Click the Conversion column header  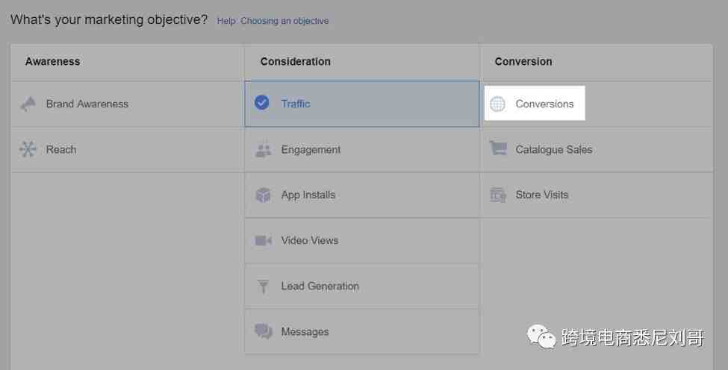pos(523,62)
